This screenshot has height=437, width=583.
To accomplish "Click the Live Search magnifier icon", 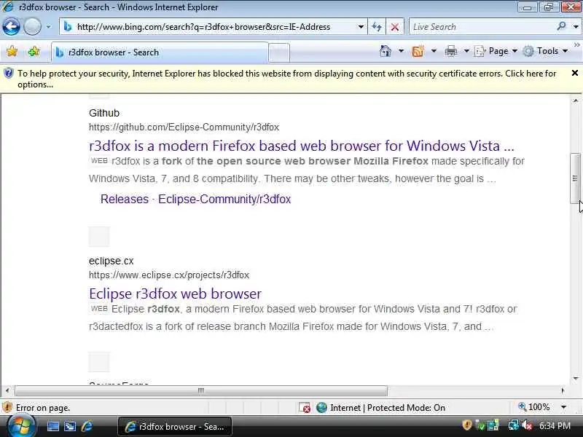I will click(x=561, y=26).
